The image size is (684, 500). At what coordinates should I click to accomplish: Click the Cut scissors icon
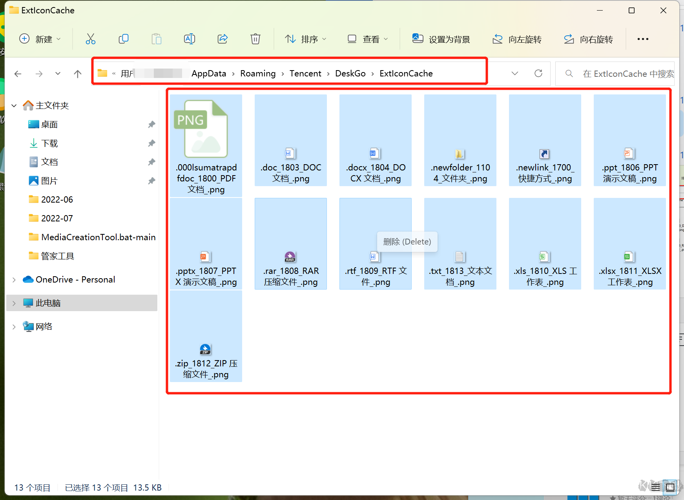point(91,39)
